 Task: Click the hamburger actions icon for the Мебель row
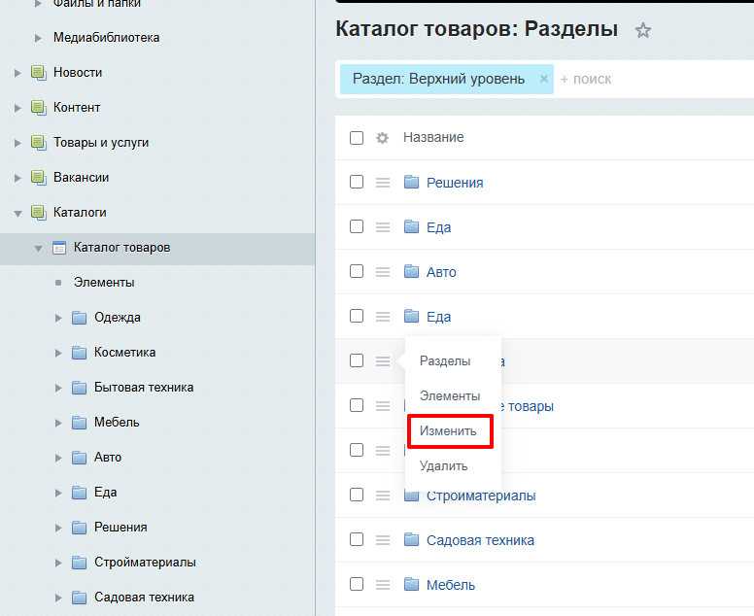coord(383,585)
